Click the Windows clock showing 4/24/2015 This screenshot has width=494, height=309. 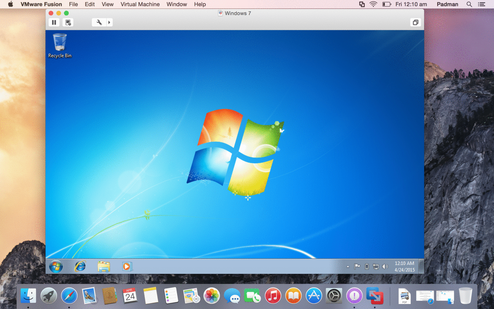pyautogui.click(x=404, y=267)
